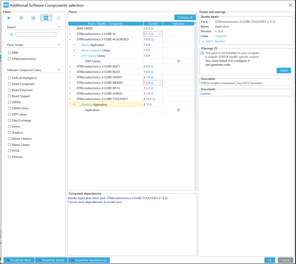Download icon next to X-CUBE-MEMS1 7.2.0
The width and height of the screenshot is (296, 264).
pos(152,83)
